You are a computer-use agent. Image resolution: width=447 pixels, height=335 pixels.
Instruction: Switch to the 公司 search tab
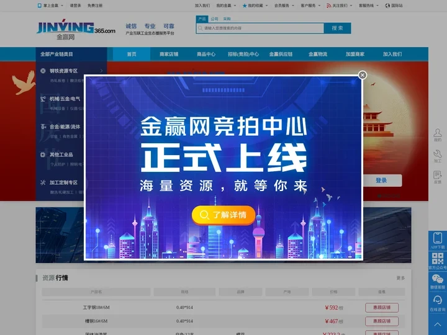(x=214, y=19)
